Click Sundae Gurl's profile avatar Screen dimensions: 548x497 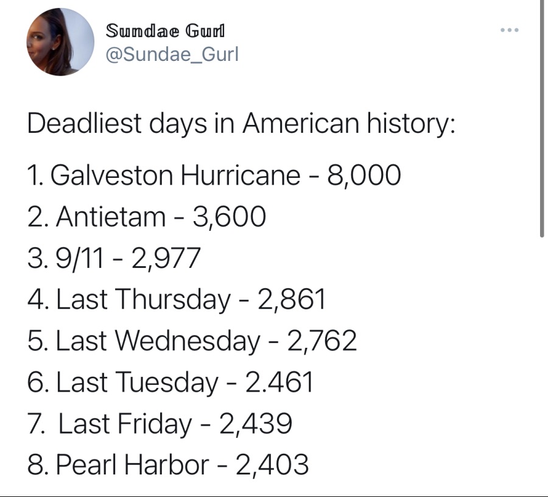click(x=60, y=42)
